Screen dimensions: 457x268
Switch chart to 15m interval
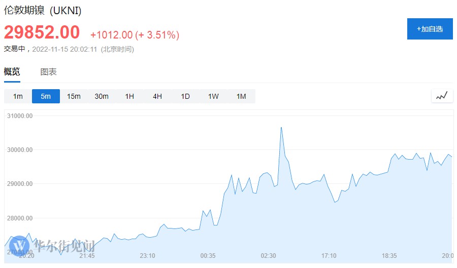74,96
